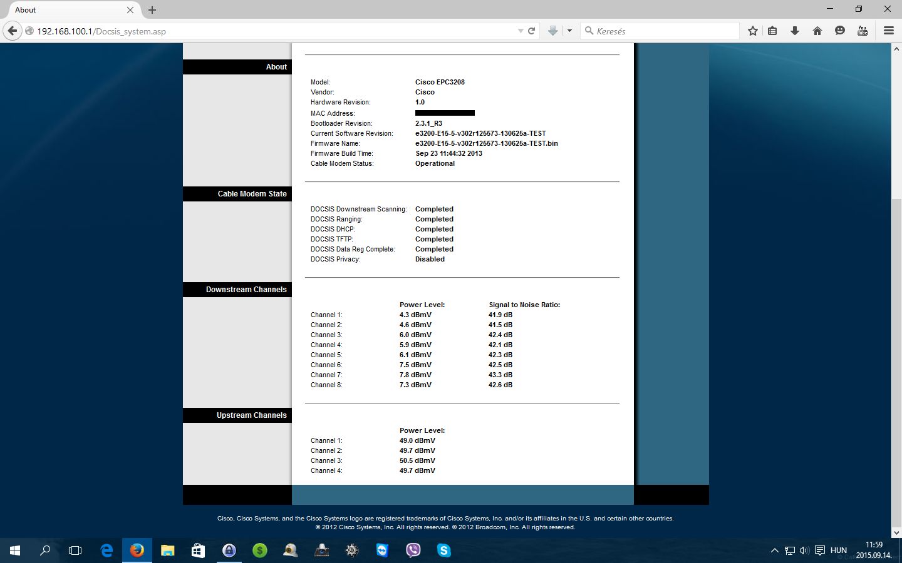Image resolution: width=902 pixels, height=563 pixels.
Task: Open the volume tray icon
Action: [x=804, y=550]
